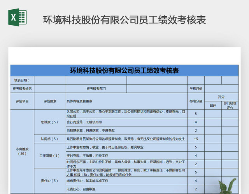The image size is (249, 194).
Task: Select the 评估项目 header cell
Action: [22, 101]
